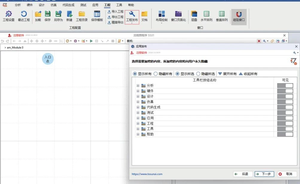Click the window-with-red-x icon in flowchart toolbar
This screenshot has width=300, height=184.
pyautogui.click(x=278, y=41)
